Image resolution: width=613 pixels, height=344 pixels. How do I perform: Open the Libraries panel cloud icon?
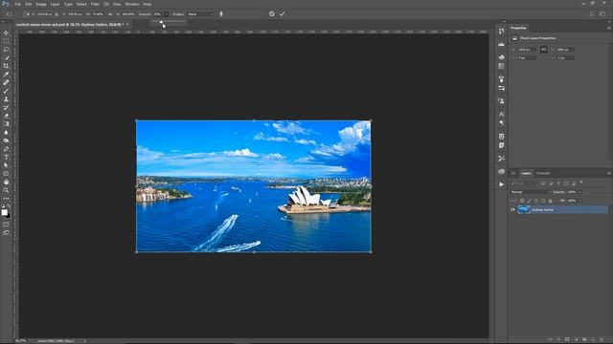click(501, 172)
